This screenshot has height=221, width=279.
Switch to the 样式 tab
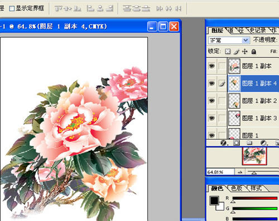(256, 188)
